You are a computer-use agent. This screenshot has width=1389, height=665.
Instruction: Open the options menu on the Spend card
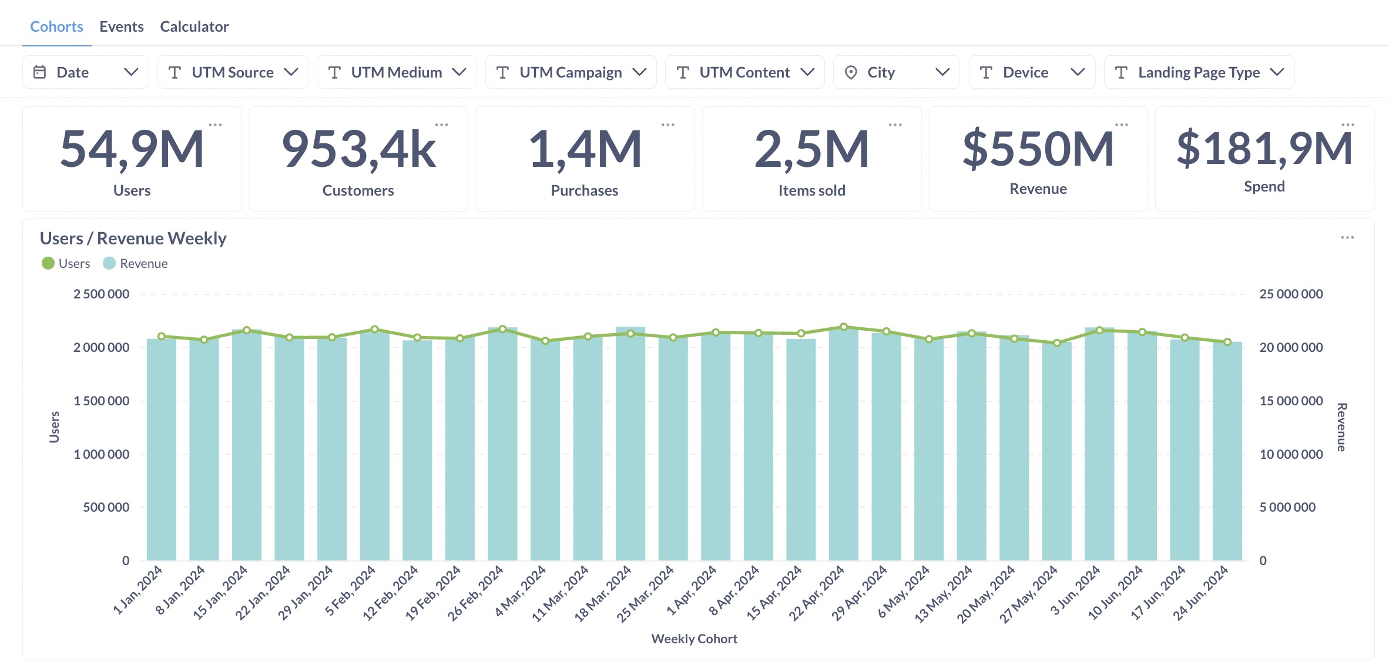point(1349,124)
